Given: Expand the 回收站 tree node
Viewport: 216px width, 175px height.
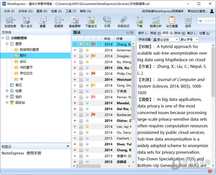Looking at the screenshot, I should coord(7,102).
